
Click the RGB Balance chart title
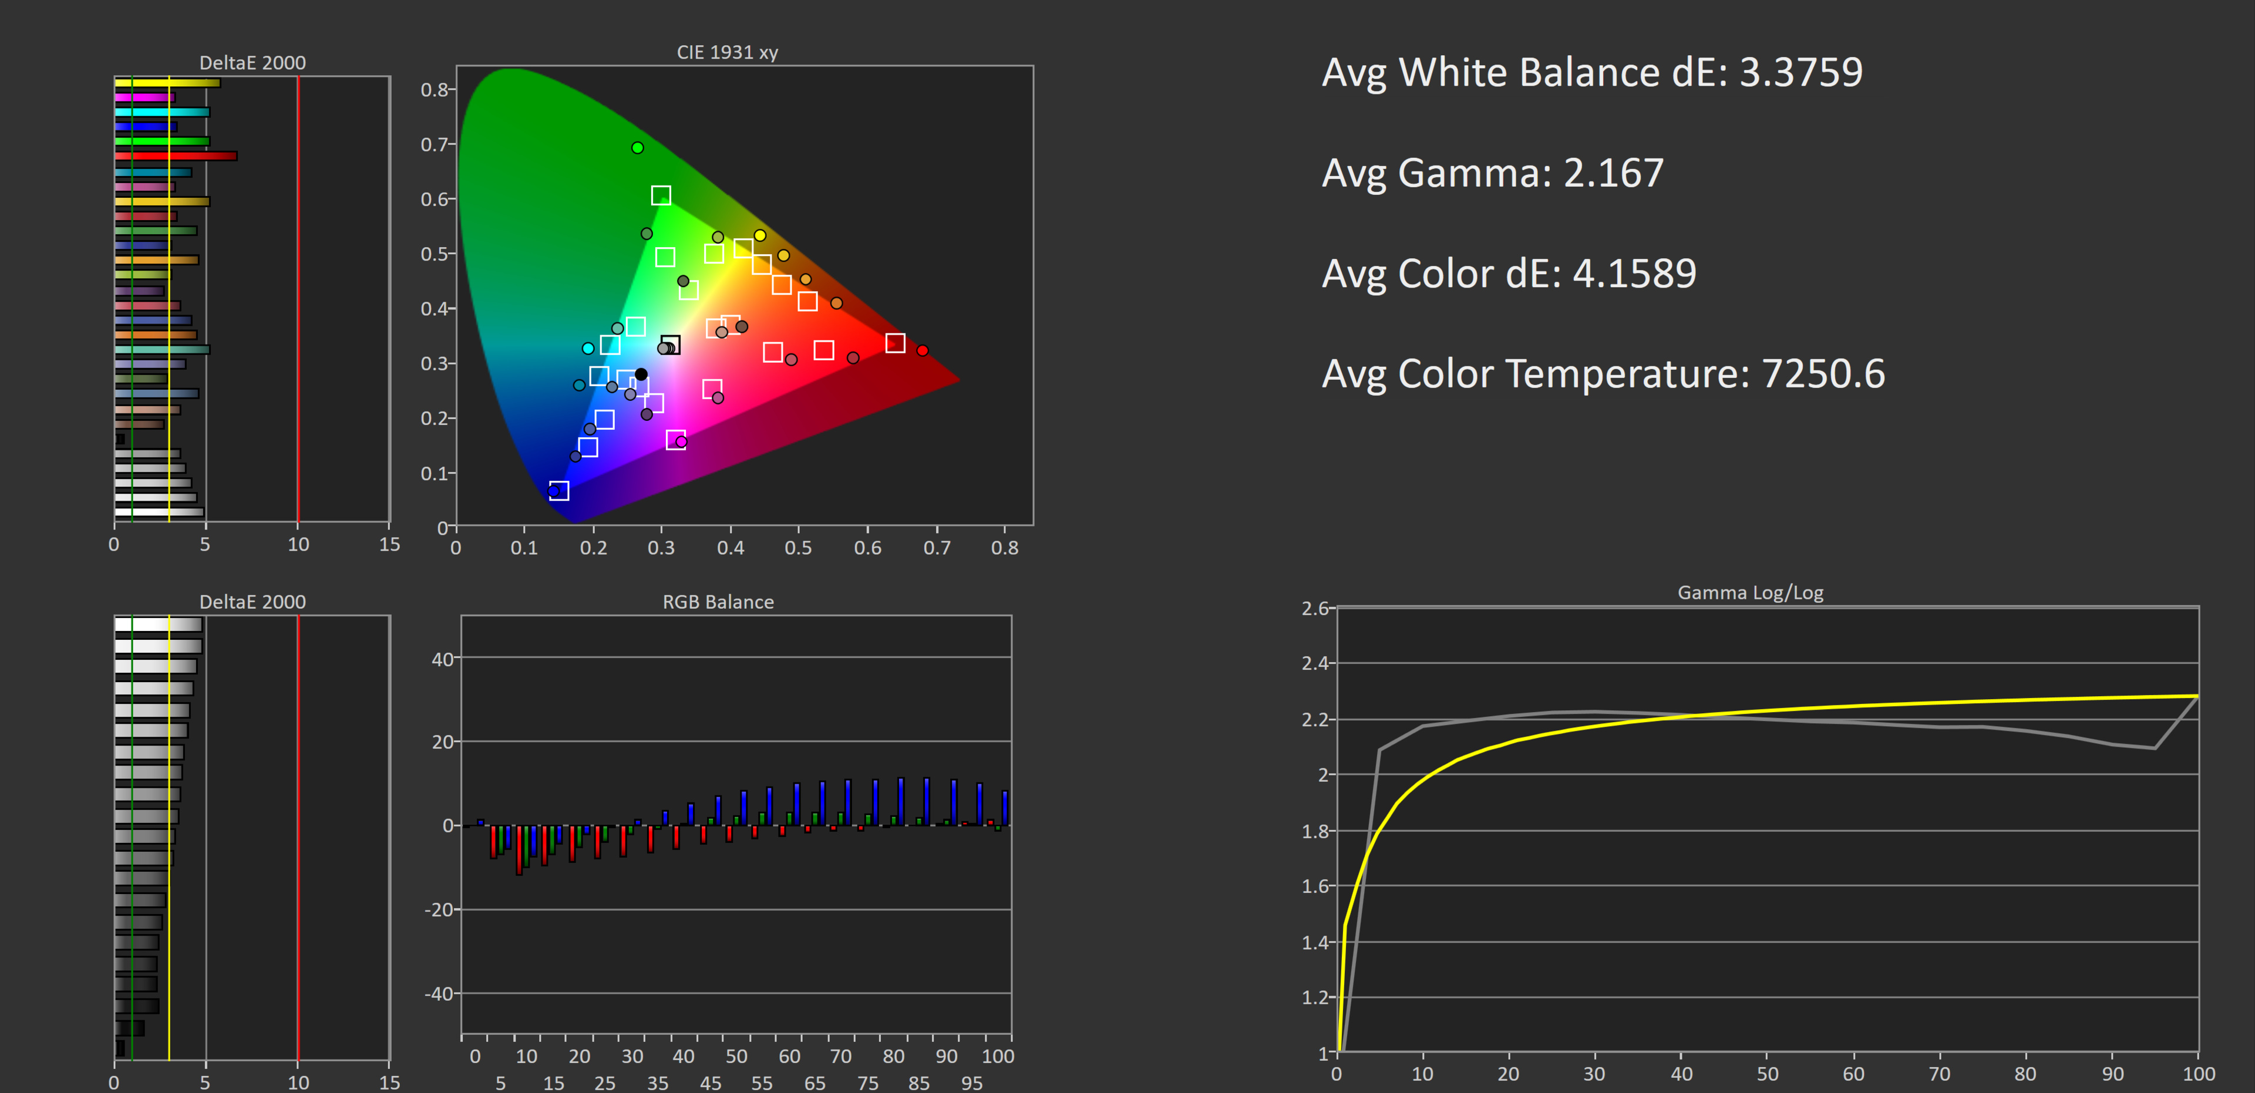point(718,602)
